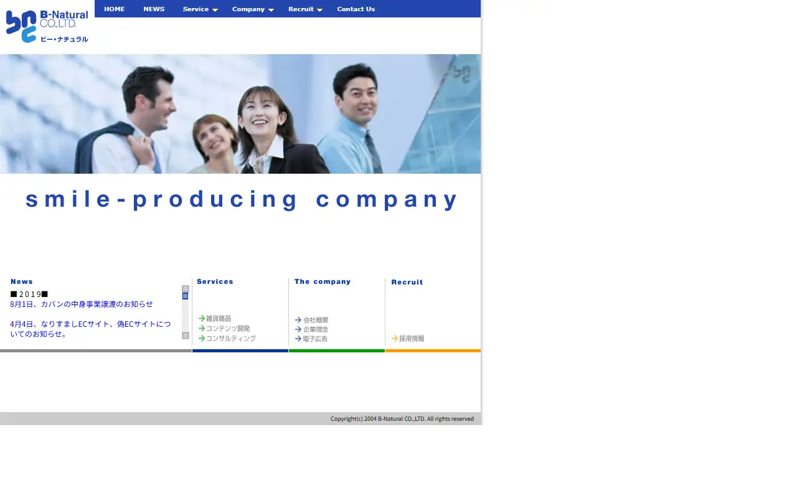Screen dimensions: 797x498
Task: Click the "Recruit" section heading above 採用情報
Action: pyautogui.click(x=407, y=283)
